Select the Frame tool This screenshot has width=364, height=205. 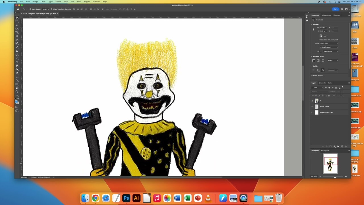pos(17,36)
